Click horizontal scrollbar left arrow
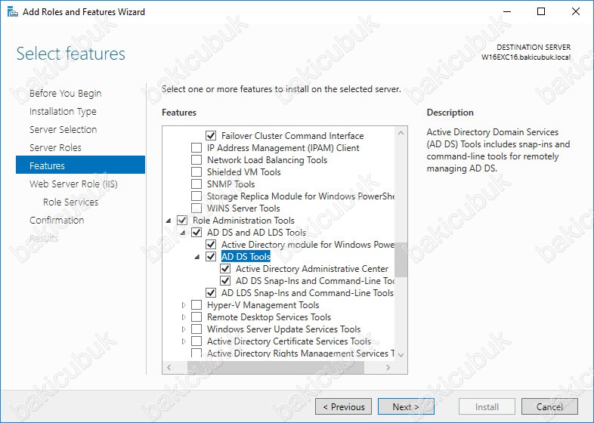The image size is (594, 423). pos(169,367)
